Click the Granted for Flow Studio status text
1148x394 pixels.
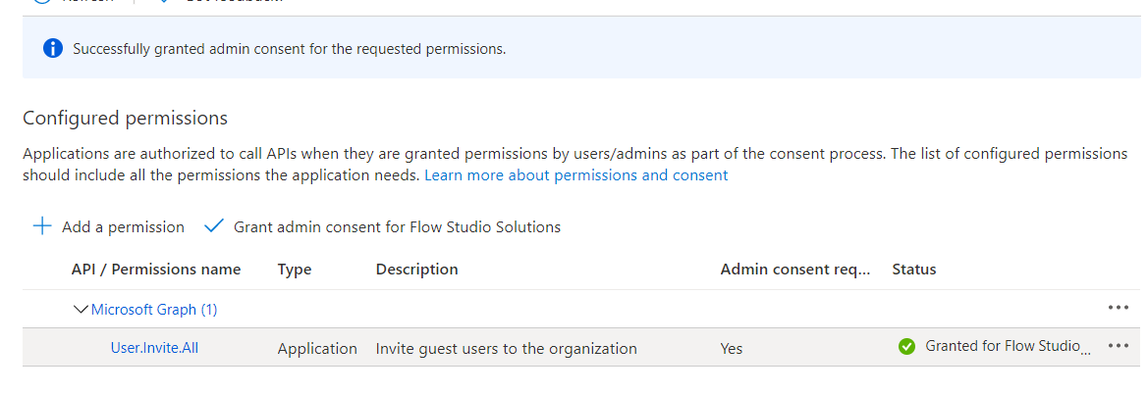[x=1007, y=347]
